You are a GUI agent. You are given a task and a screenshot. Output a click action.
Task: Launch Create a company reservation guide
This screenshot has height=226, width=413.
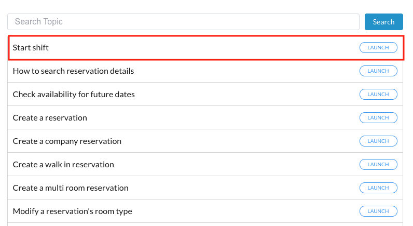tap(378, 141)
